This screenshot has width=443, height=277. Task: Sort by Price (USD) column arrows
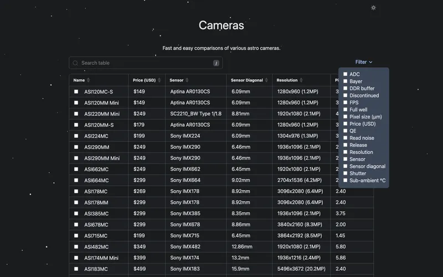159,80
